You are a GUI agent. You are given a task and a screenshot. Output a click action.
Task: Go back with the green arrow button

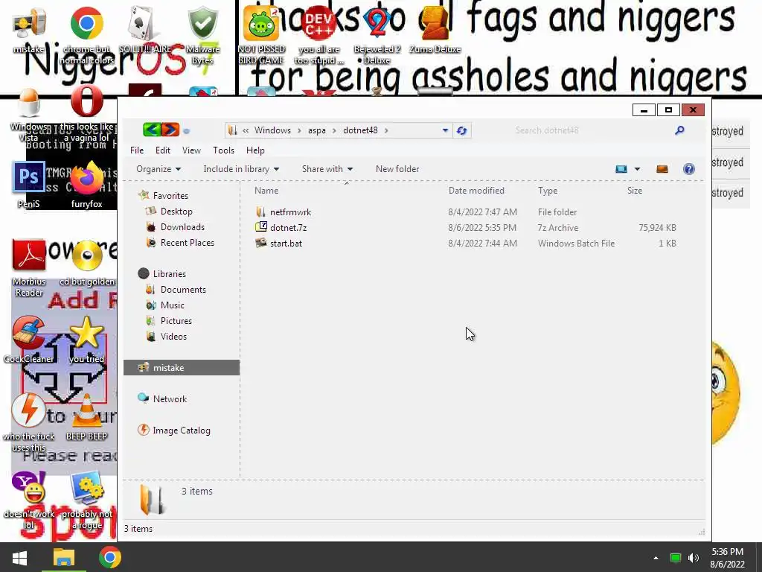tap(152, 130)
